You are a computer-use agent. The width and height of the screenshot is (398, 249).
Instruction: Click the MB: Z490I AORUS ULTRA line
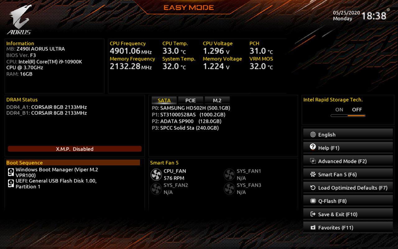pyautogui.click(x=35, y=49)
